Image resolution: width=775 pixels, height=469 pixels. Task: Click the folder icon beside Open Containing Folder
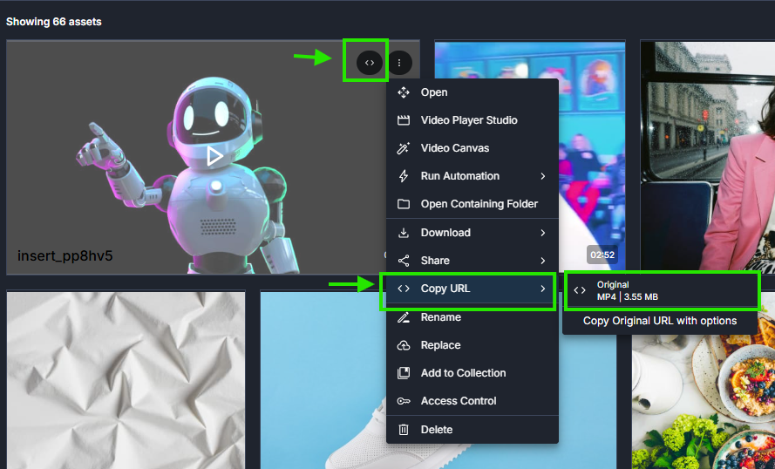click(404, 204)
